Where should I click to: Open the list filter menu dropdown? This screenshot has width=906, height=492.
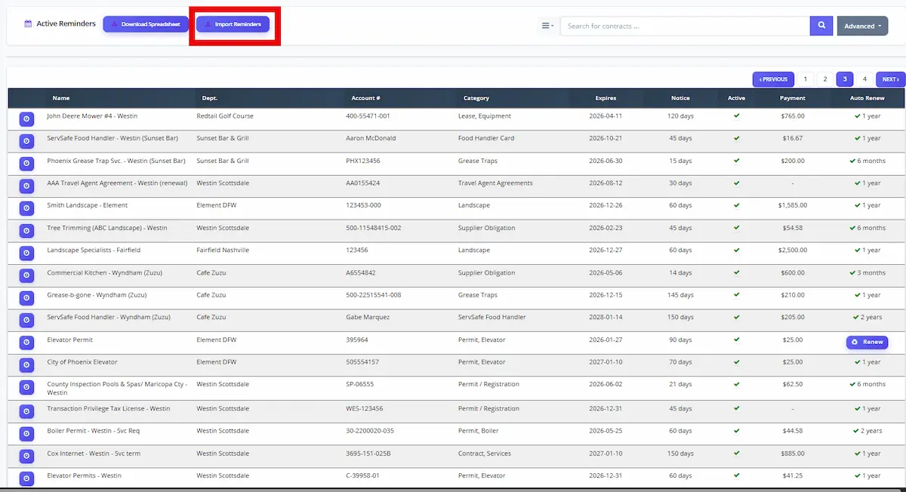coord(547,26)
